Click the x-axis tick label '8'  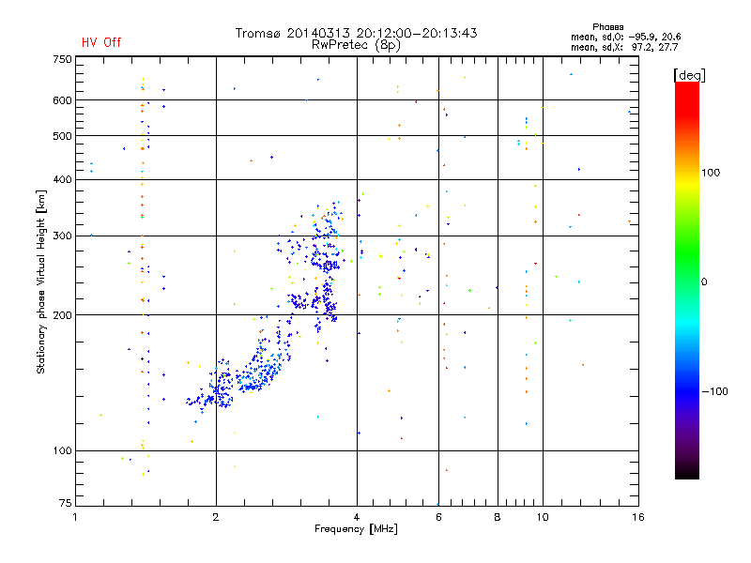coord(498,517)
